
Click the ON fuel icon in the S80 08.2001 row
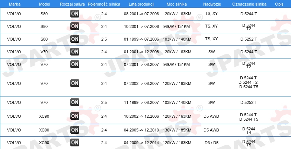tap(75, 14)
